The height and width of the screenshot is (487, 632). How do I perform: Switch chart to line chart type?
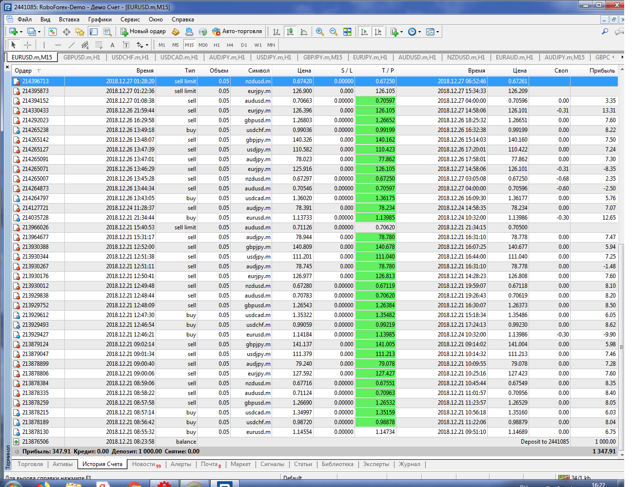pos(304,32)
